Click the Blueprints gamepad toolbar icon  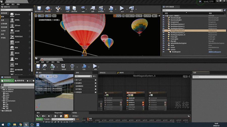93,8
